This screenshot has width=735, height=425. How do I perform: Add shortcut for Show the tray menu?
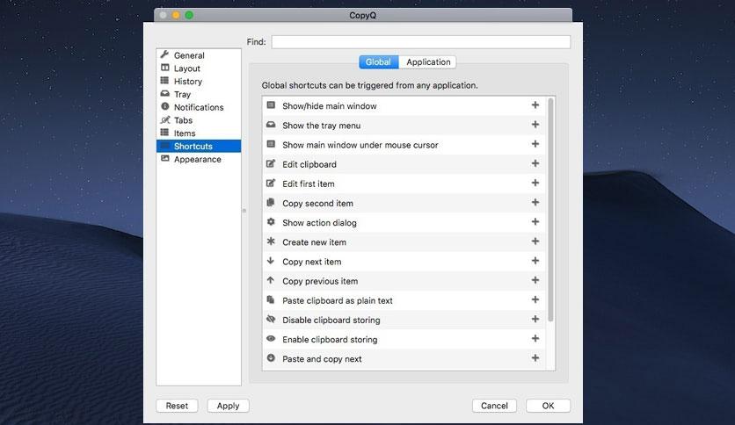(535, 125)
